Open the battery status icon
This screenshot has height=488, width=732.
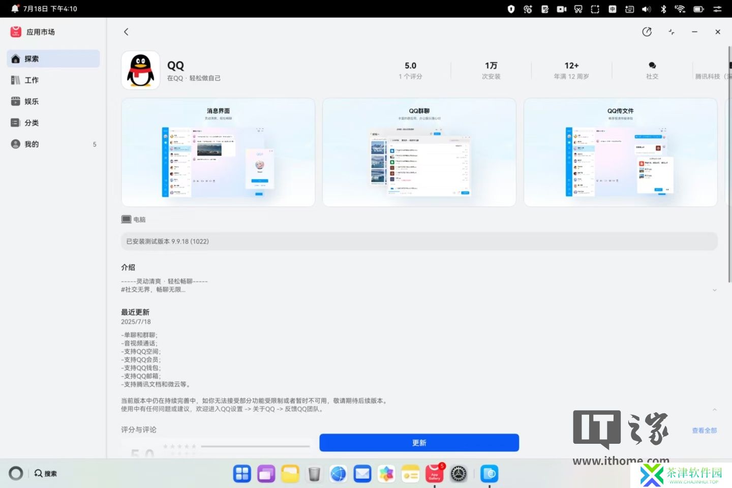pyautogui.click(x=698, y=9)
